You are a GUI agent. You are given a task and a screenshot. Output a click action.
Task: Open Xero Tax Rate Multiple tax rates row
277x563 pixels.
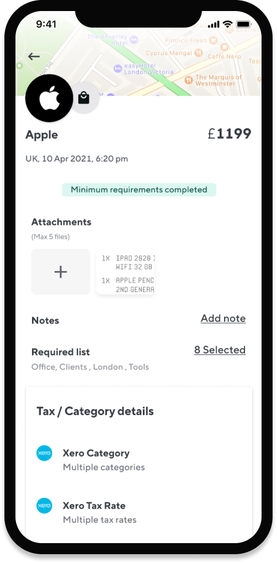coord(139,512)
